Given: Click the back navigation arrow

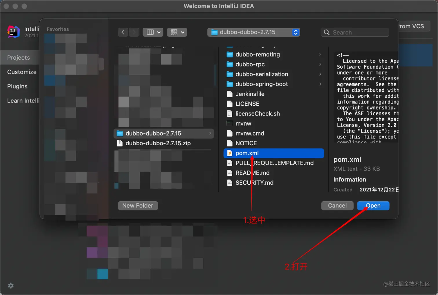Looking at the screenshot, I should 123,32.
